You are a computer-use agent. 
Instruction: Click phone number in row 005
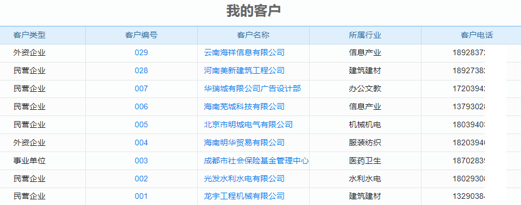coord(469,125)
